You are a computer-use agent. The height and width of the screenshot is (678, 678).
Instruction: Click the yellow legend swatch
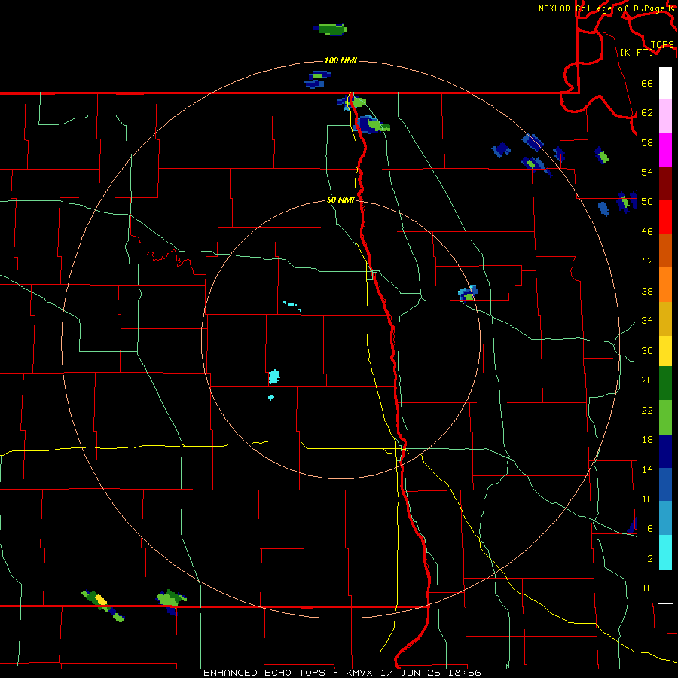665,351
